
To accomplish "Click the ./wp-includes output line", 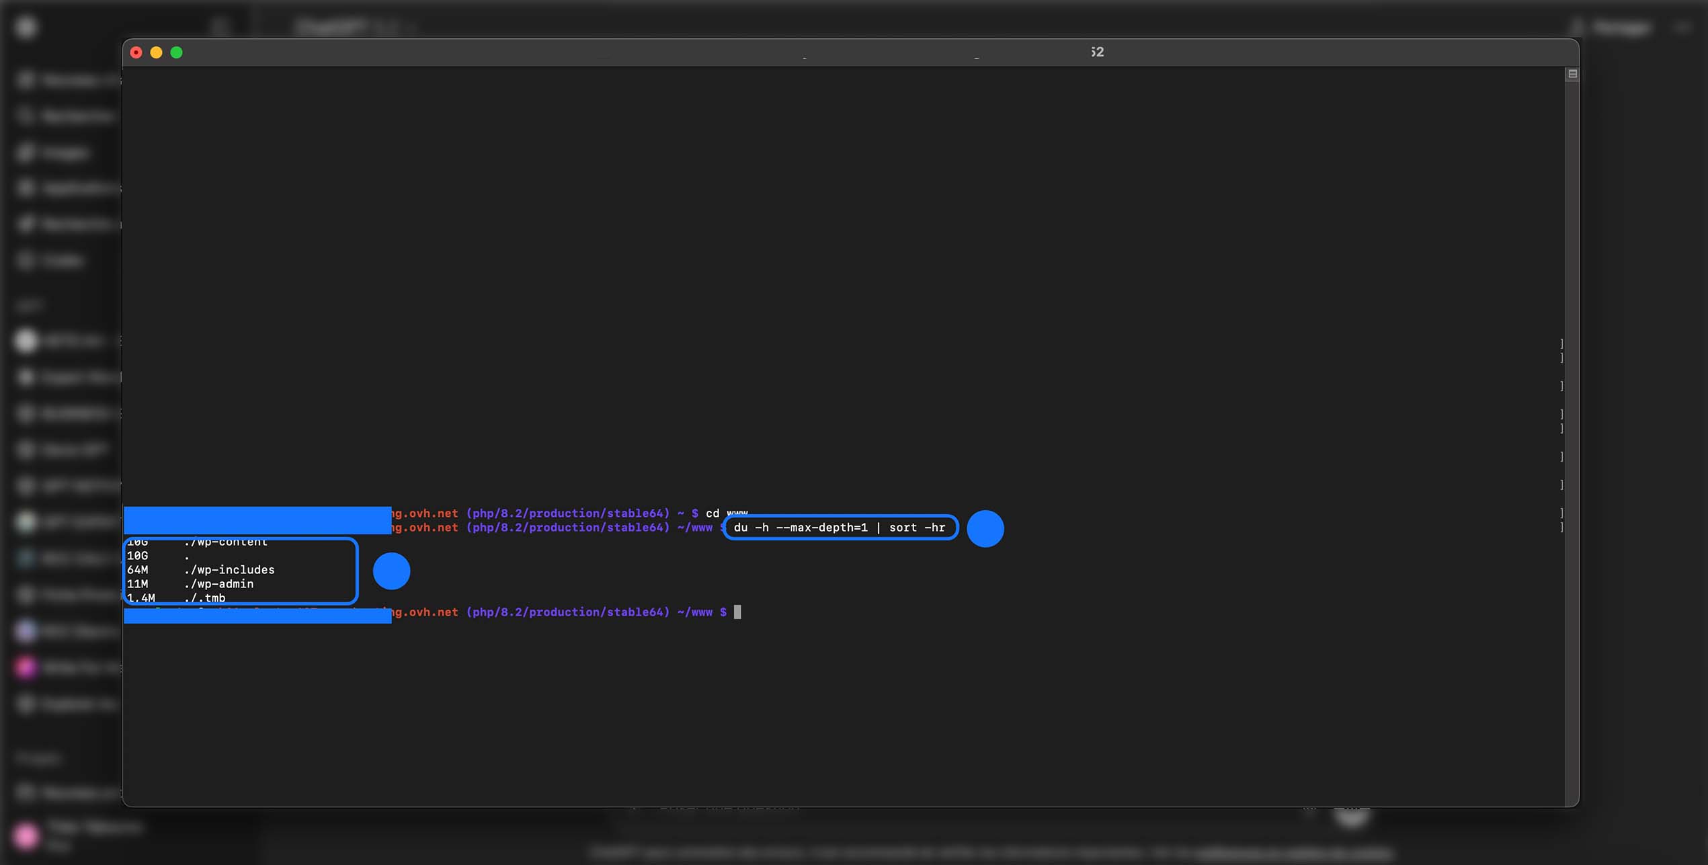I will (229, 570).
